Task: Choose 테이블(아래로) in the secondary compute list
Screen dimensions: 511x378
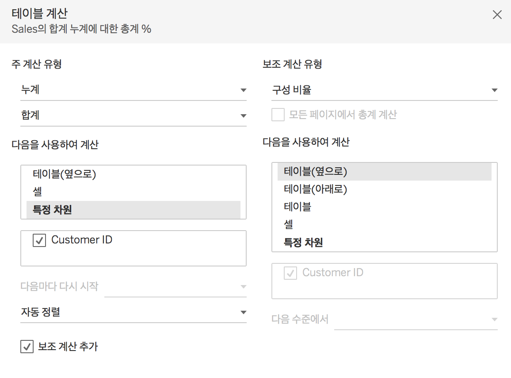Action: [x=316, y=189]
